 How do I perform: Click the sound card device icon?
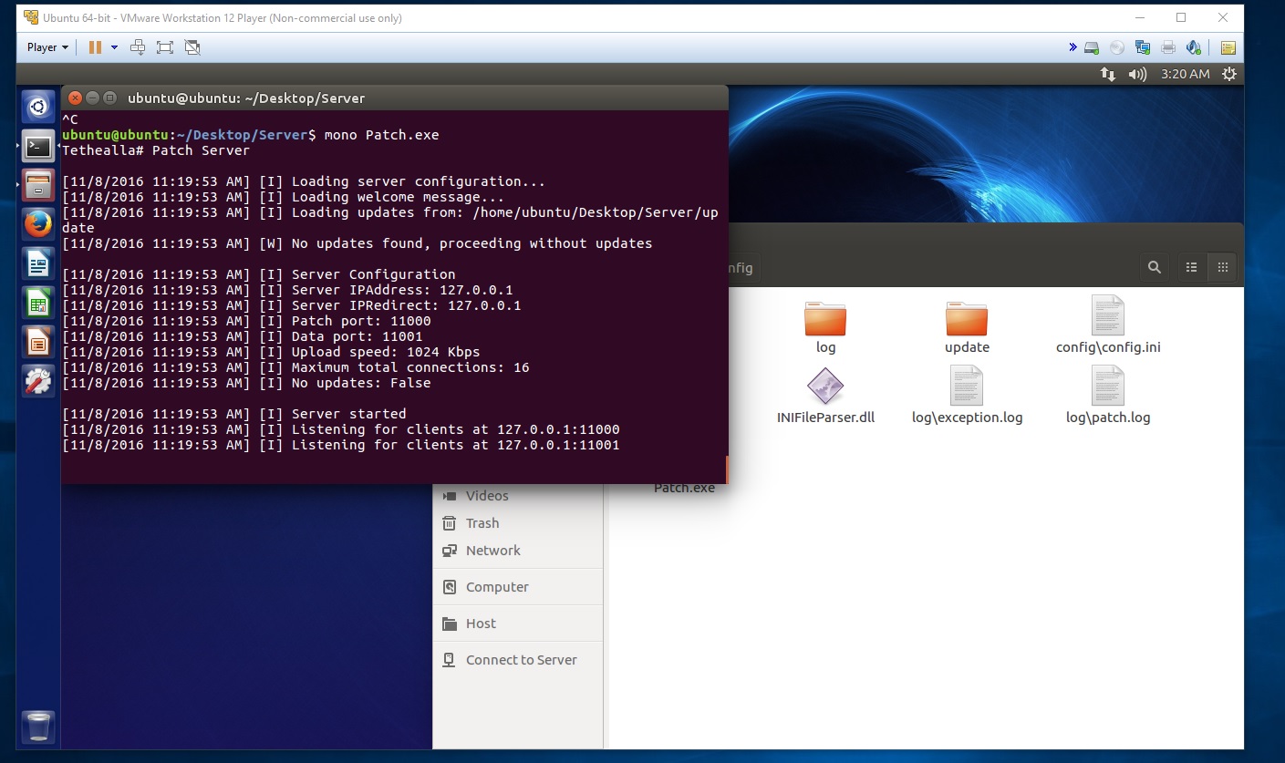1194,47
